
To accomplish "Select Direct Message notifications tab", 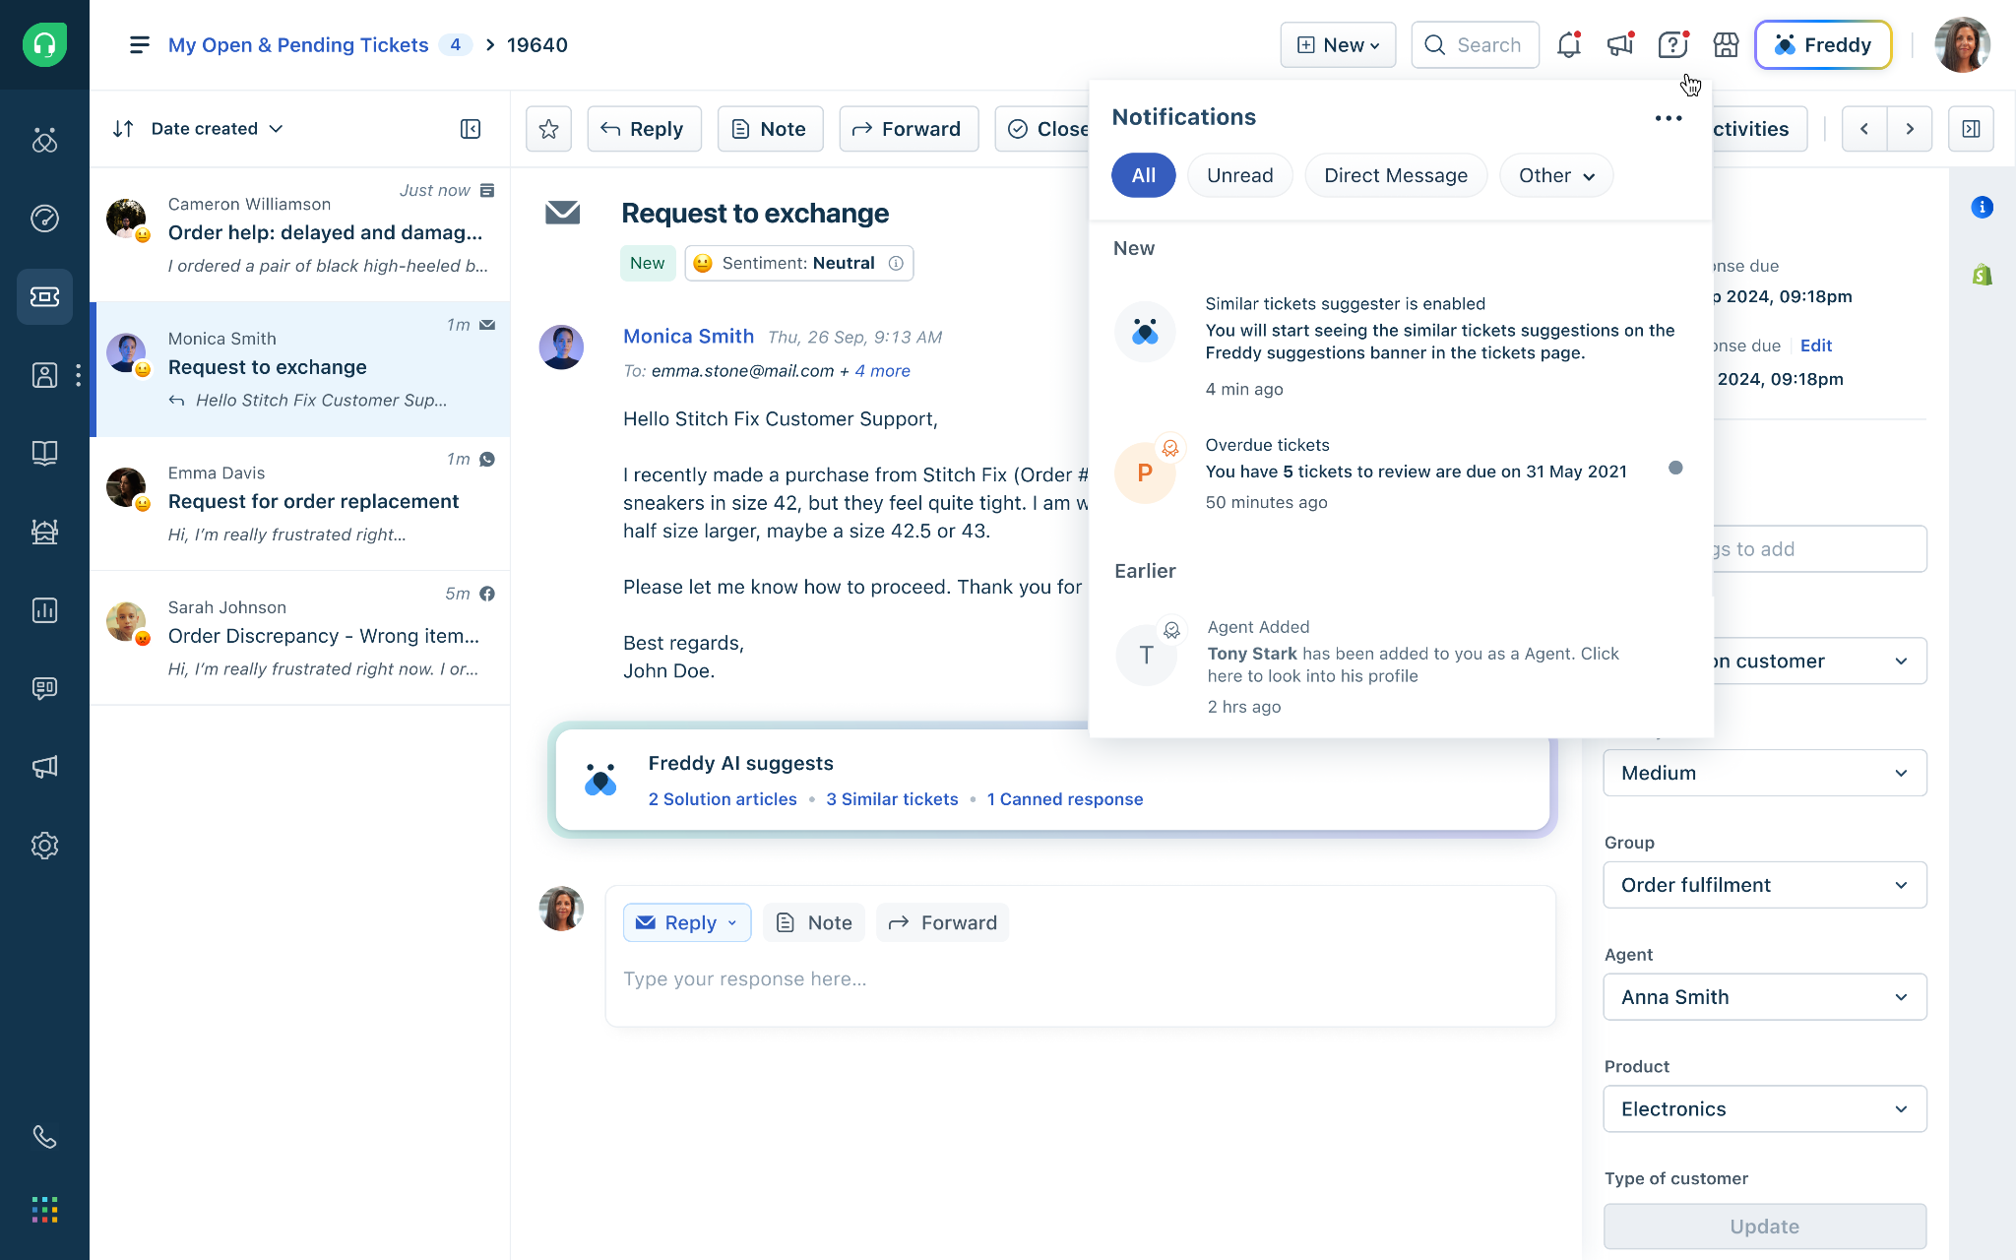I will point(1395,175).
